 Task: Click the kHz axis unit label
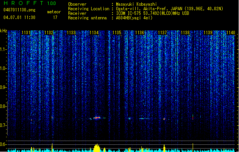(3, 31)
